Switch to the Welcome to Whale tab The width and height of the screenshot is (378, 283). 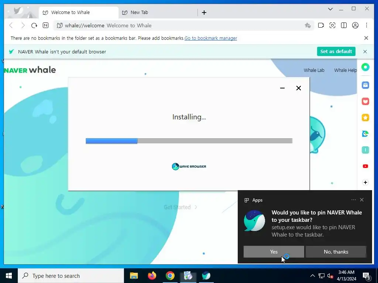coord(79,13)
